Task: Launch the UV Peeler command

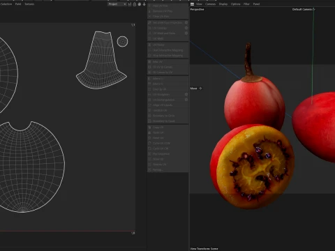Action: pos(168,45)
